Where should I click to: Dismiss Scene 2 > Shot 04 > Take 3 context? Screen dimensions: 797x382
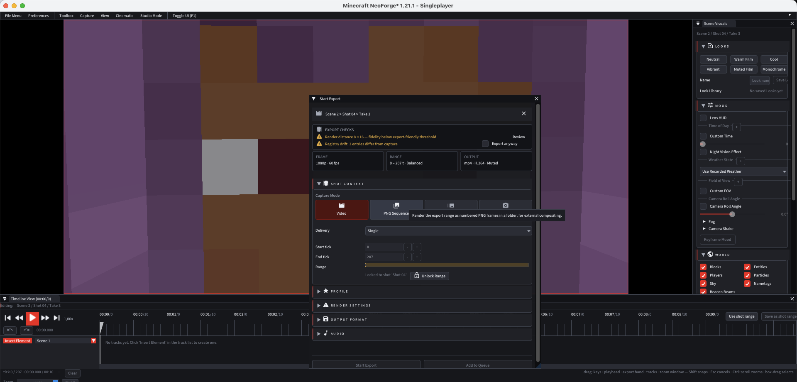click(x=524, y=113)
